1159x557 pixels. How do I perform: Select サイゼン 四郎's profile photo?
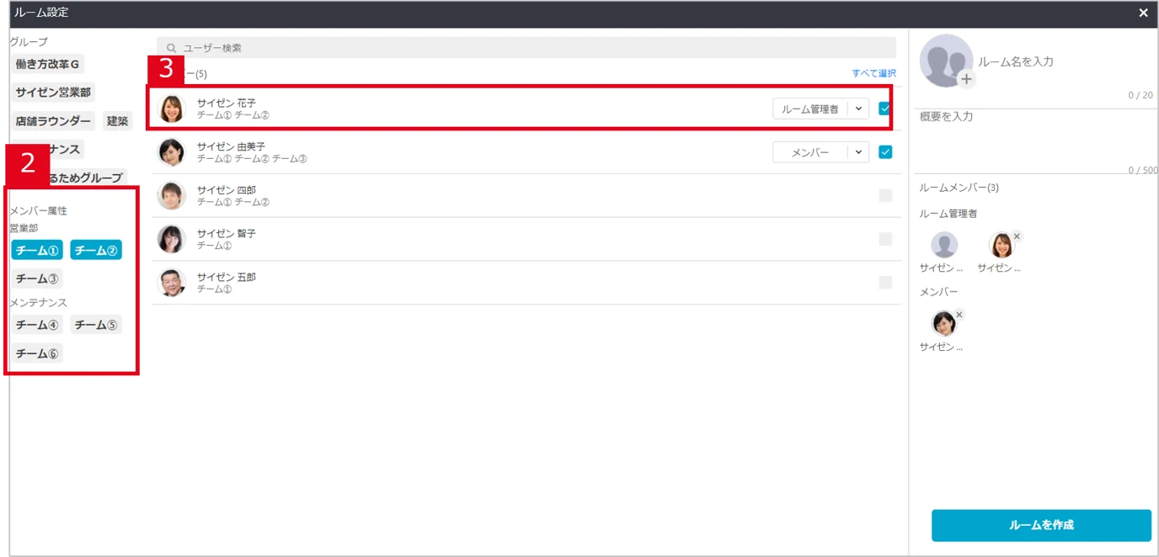click(x=172, y=196)
